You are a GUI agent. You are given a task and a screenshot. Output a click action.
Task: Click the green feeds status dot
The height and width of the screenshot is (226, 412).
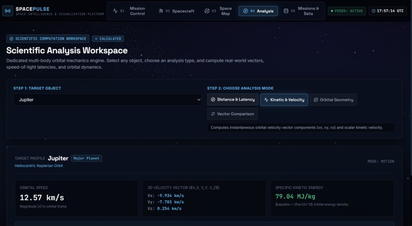click(x=332, y=11)
